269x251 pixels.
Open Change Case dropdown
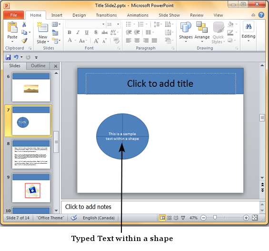pos(83,41)
